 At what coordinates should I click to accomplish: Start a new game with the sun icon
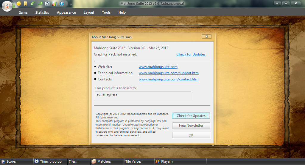(19, 4)
